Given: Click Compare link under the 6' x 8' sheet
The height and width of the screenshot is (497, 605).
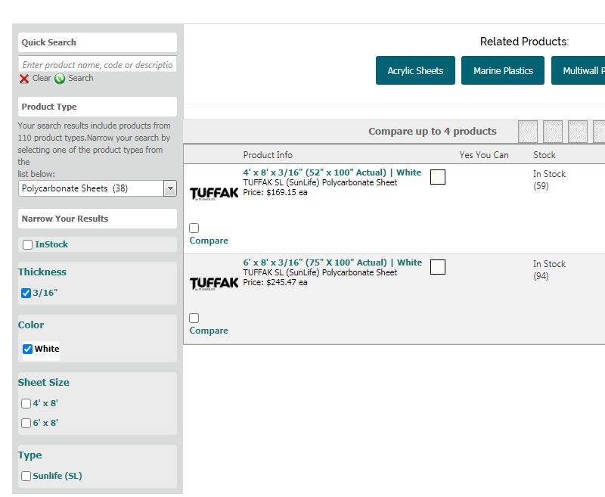Looking at the screenshot, I should point(209,331).
